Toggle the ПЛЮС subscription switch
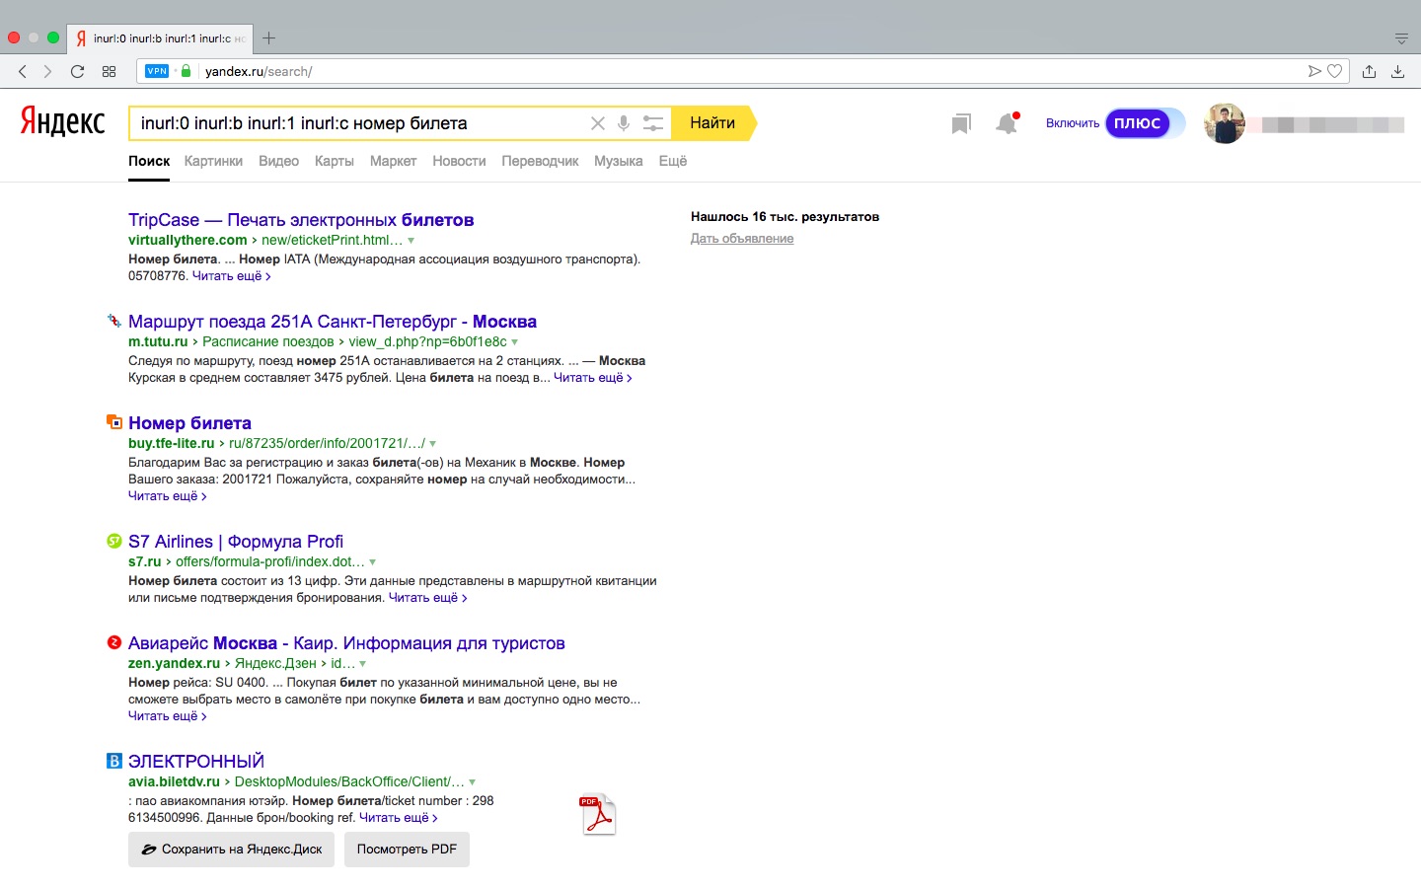Viewport: 1421px width, 888px height. tap(1145, 123)
